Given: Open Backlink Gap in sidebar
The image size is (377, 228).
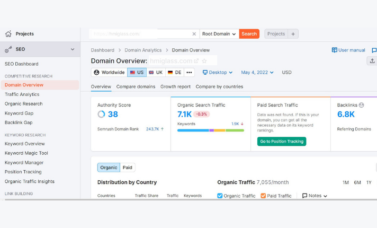Looking at the screenshot, I should [x=19, y=122].
